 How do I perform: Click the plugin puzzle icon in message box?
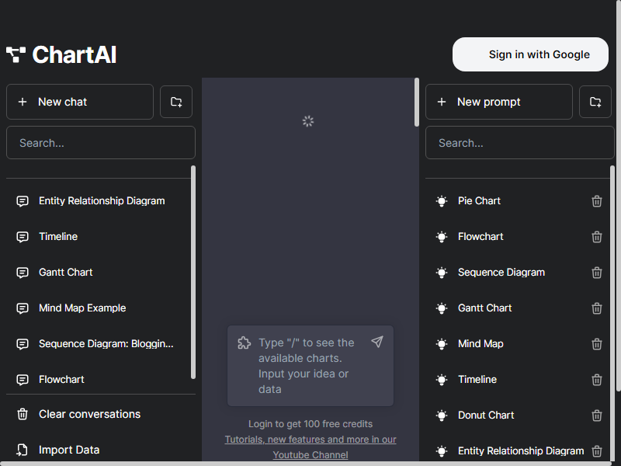click(x=244, y=343)
